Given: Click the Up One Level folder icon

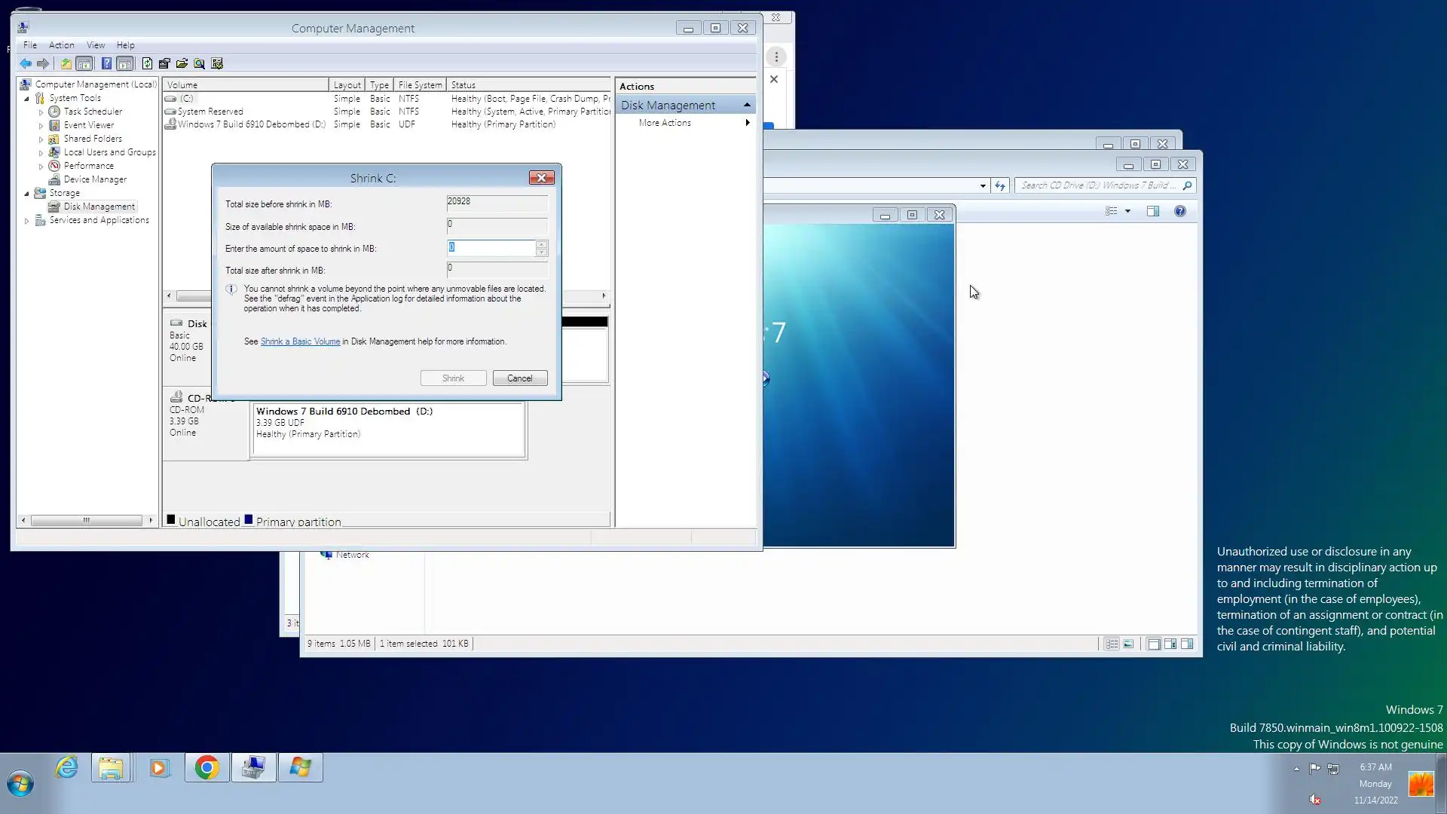Looking at the screenshot, I should 66,64.
